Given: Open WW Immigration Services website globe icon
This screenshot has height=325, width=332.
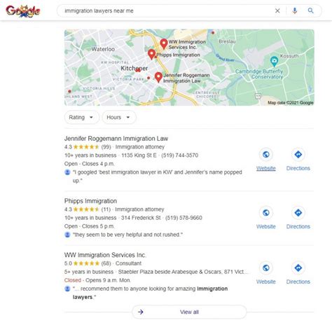Looking at the screenshot, I should click(x=266, y=268).
